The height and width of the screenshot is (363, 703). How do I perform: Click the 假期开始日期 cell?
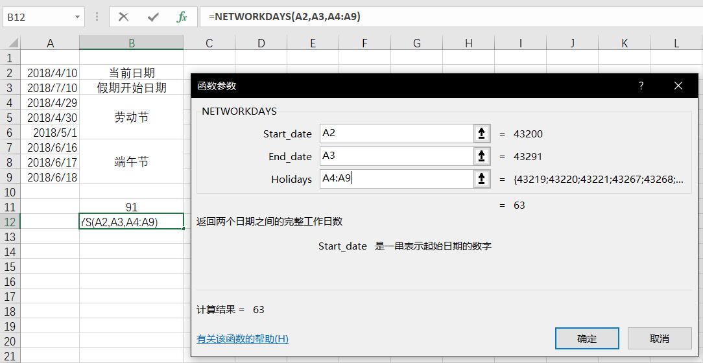pyautogui.click(x=132, y=88)
